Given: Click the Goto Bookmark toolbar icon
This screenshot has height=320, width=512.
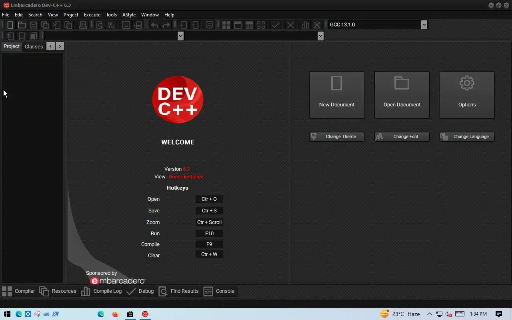Looking at the screenshot, I should (33, 36).
